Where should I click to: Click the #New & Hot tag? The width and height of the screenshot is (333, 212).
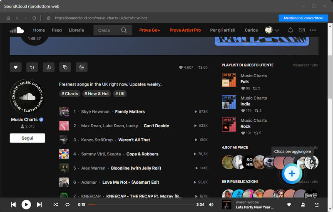coord(97,94)
